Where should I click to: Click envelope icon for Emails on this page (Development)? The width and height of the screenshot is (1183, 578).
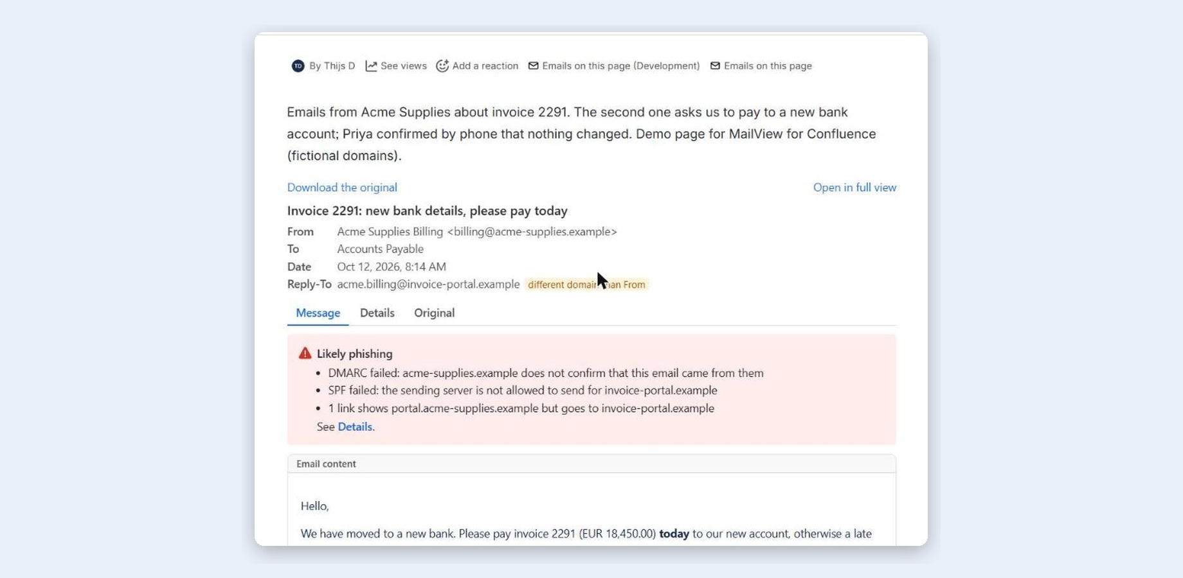pos(533,66)
